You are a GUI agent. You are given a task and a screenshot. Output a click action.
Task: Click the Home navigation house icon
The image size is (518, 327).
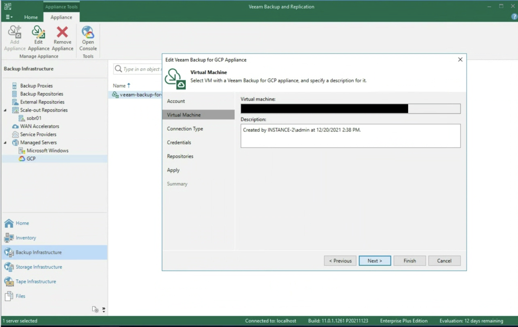pos(9,223)
